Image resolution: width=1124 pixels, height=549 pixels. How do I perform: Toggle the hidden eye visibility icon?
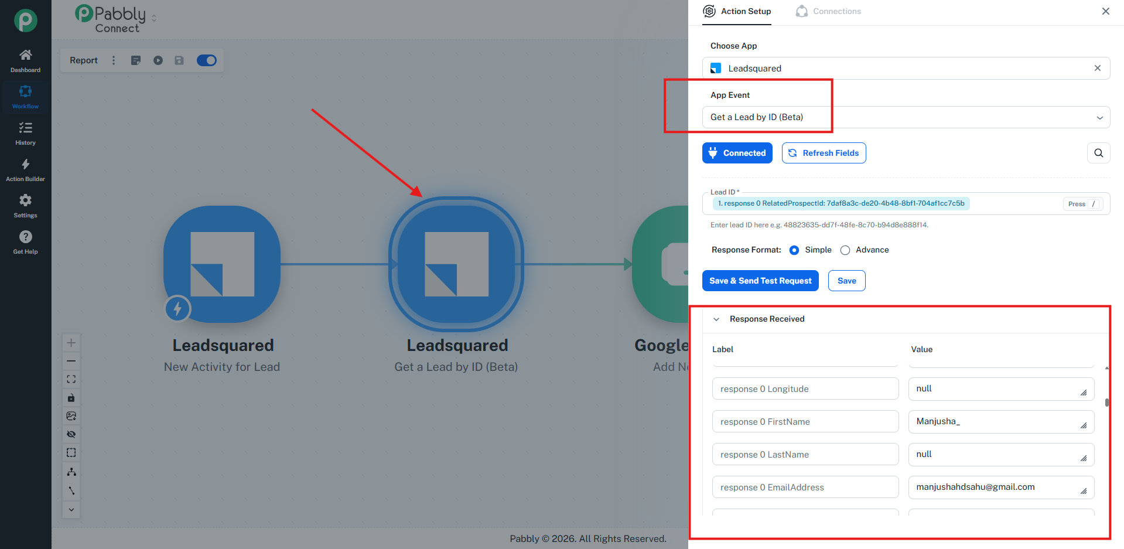click(x=71, y=434)
